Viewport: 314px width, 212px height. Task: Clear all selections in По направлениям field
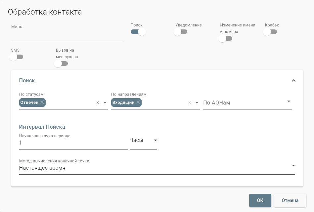(190, 103)
